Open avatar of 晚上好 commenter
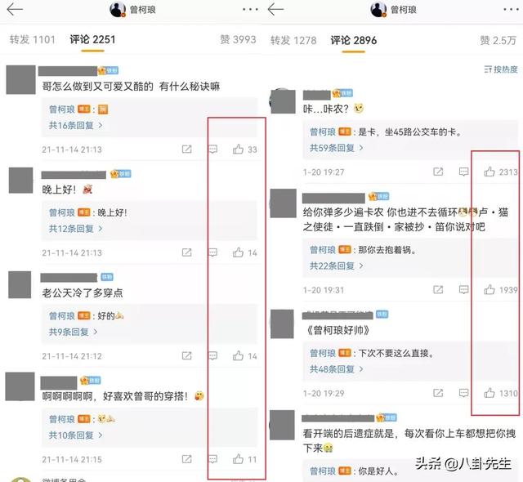 click(x=20, y=181)
